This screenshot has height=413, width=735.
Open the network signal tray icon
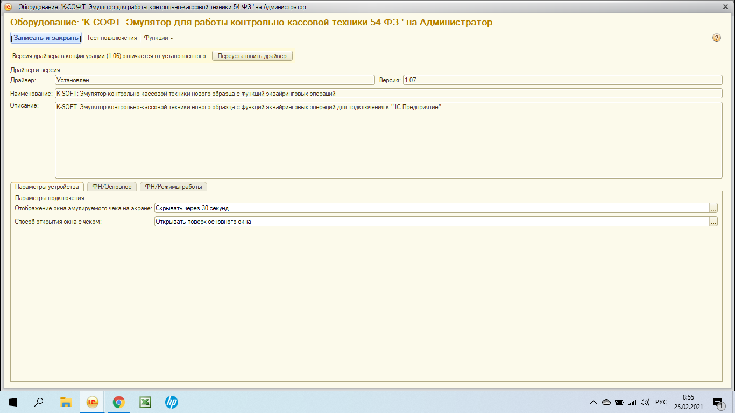pyautogui.click(x=632, y=402)
